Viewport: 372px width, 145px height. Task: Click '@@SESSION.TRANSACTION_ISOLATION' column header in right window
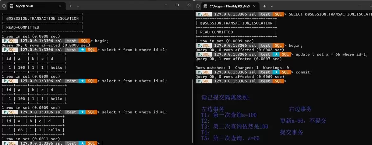pyautogui.click(x=237, y=23)
